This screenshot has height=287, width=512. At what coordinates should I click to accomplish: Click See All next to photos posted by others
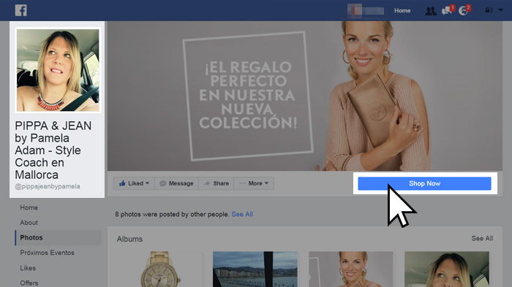[x=242, y=214]
